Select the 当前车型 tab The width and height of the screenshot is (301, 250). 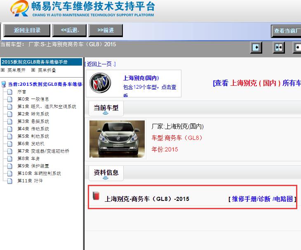[106, 108]
